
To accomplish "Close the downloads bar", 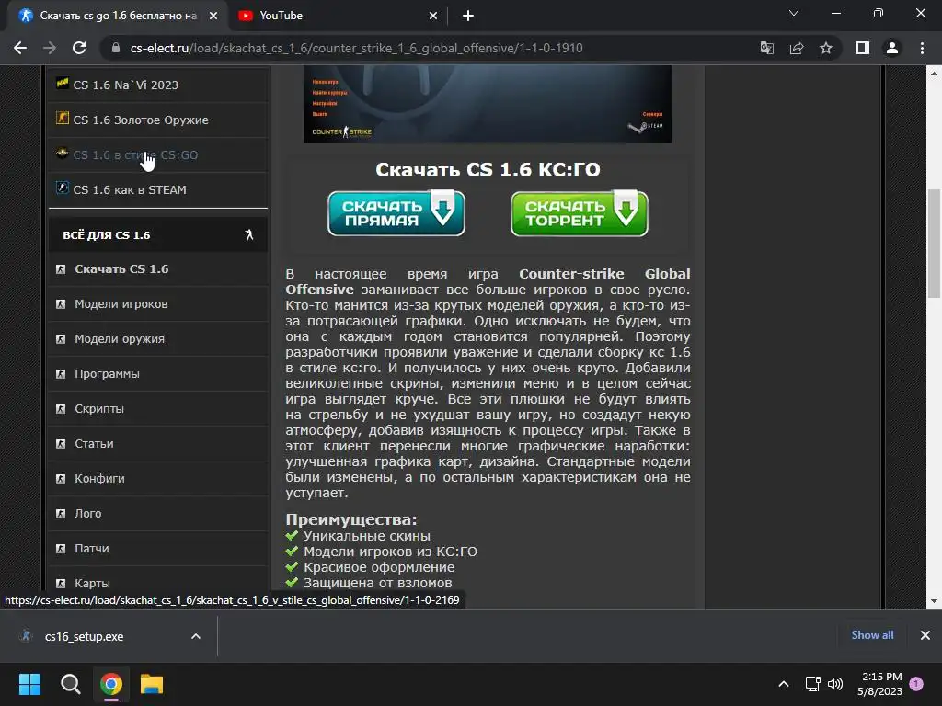I will coord(925,635).
